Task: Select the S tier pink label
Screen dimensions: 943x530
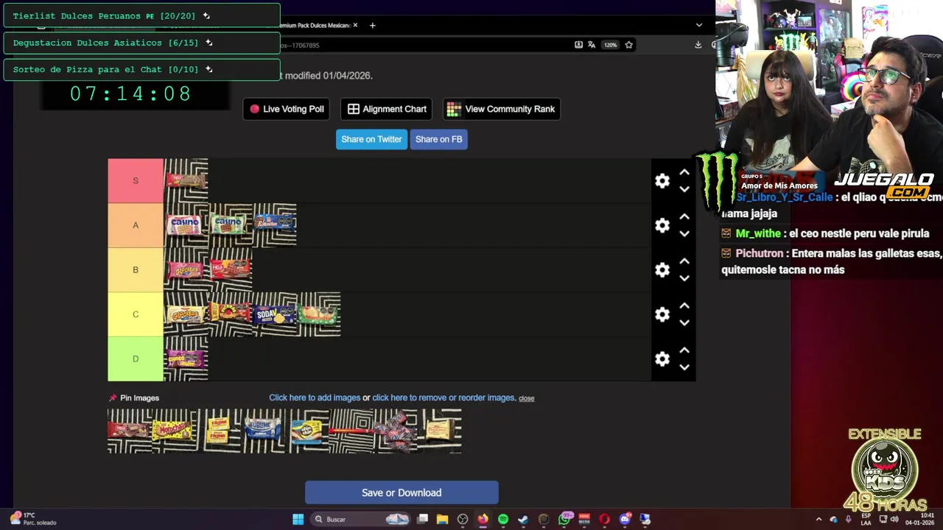Action: tap(136, 180)
